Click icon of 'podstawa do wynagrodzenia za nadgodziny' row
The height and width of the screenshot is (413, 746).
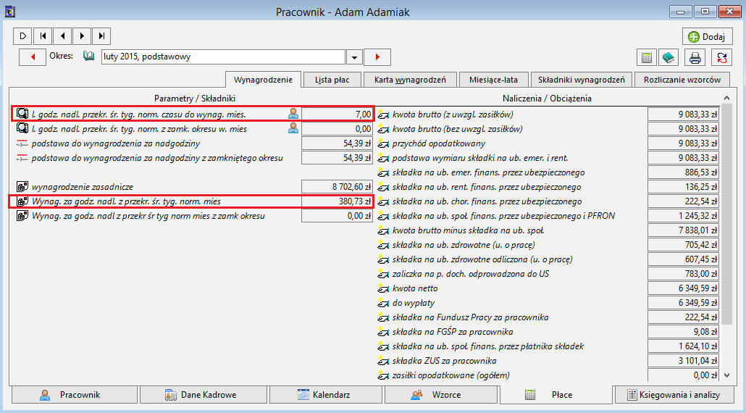point(22,143)
